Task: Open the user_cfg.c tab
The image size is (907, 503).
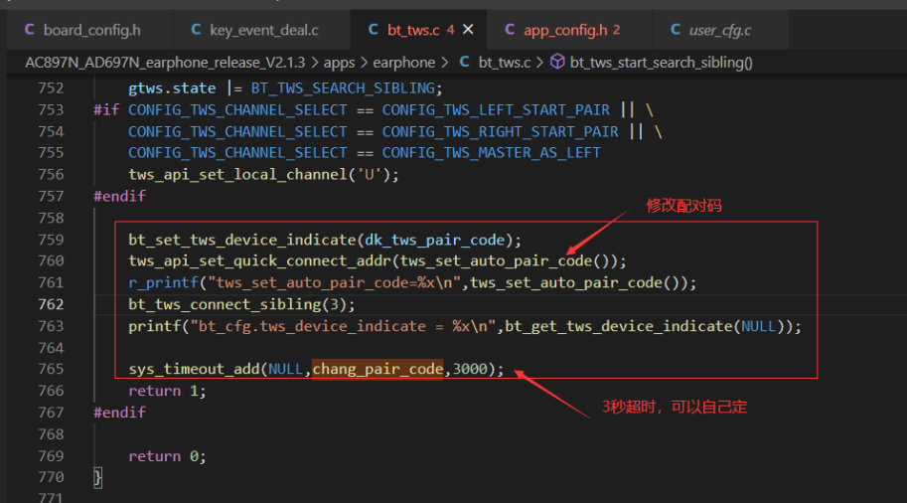Action: [719, 30]
